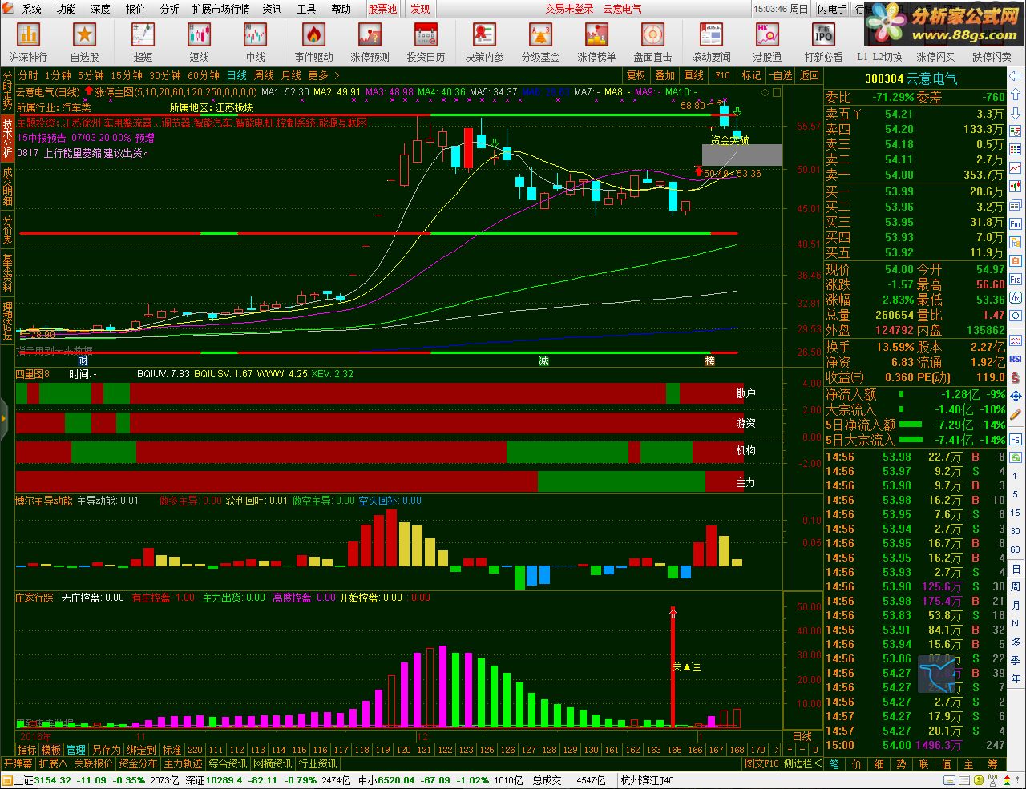
Task: Click stock title 300304 云意电气
Action: pos(911,78)
